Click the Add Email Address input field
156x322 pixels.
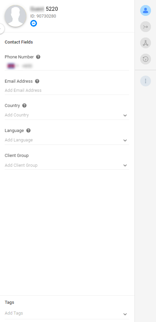(67, 90)
